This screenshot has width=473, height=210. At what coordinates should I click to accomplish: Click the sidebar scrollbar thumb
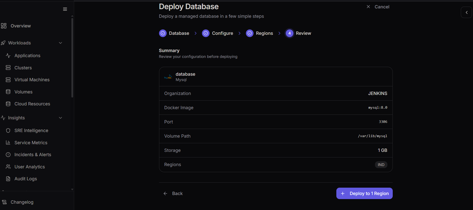click(72, 58)
